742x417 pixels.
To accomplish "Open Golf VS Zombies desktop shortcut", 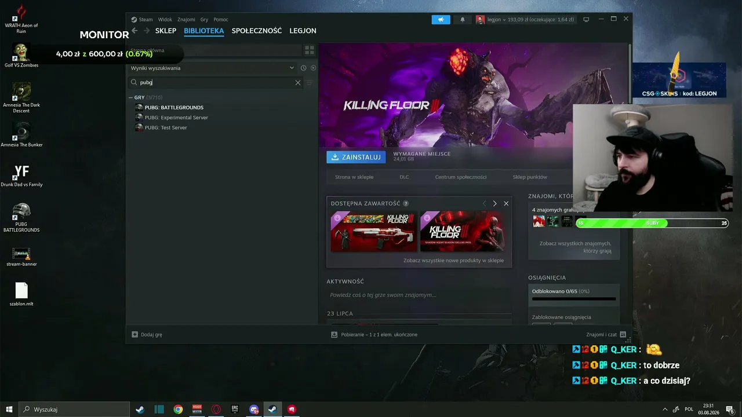I will [21, 54].
